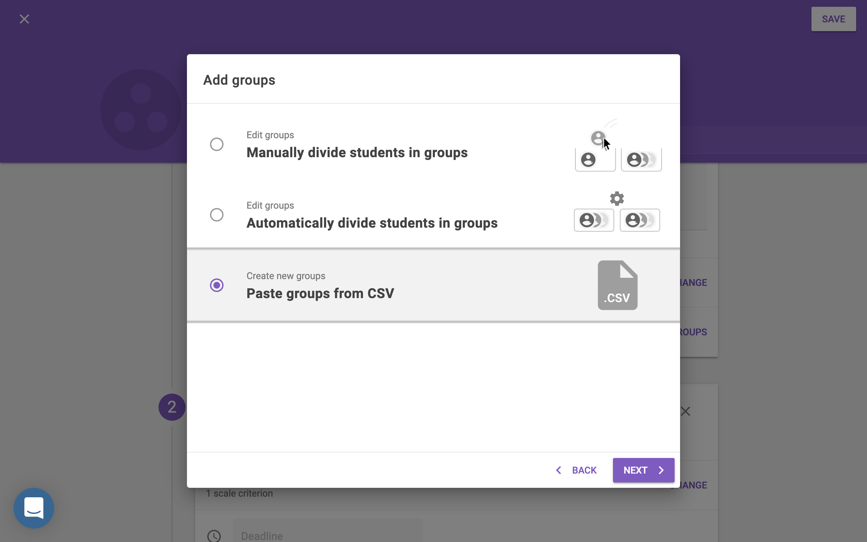Screen dimensions: 867x542
Task: Click the Add groups dialog heading
Action: pyautogui.click(x=239, y=80)
